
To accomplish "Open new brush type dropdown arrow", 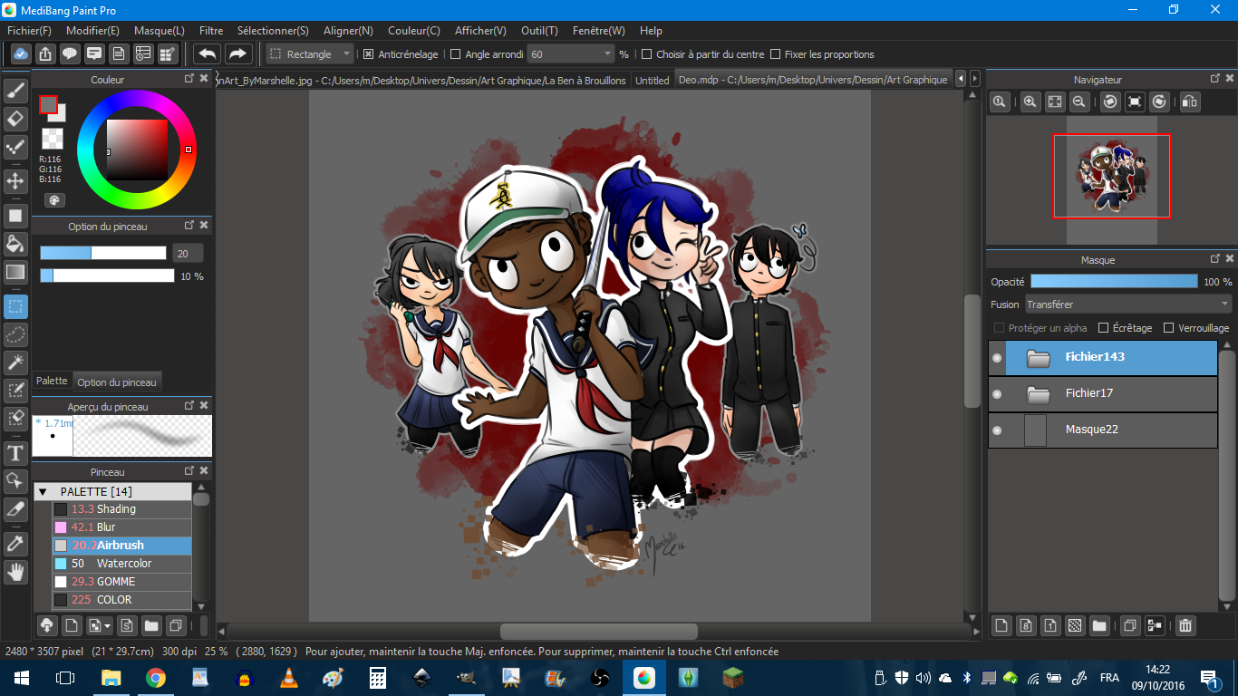I will pyautogui.click(x=108, y=625).
